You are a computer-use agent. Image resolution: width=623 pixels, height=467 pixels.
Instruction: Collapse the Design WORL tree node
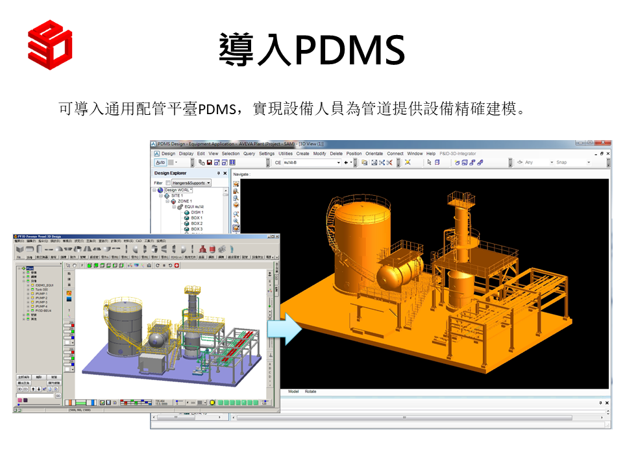(154, 190)
